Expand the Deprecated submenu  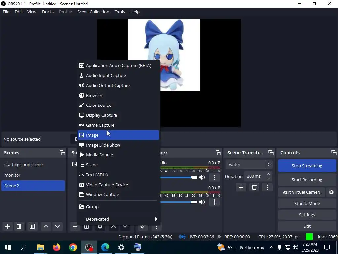tap(118, 219)
